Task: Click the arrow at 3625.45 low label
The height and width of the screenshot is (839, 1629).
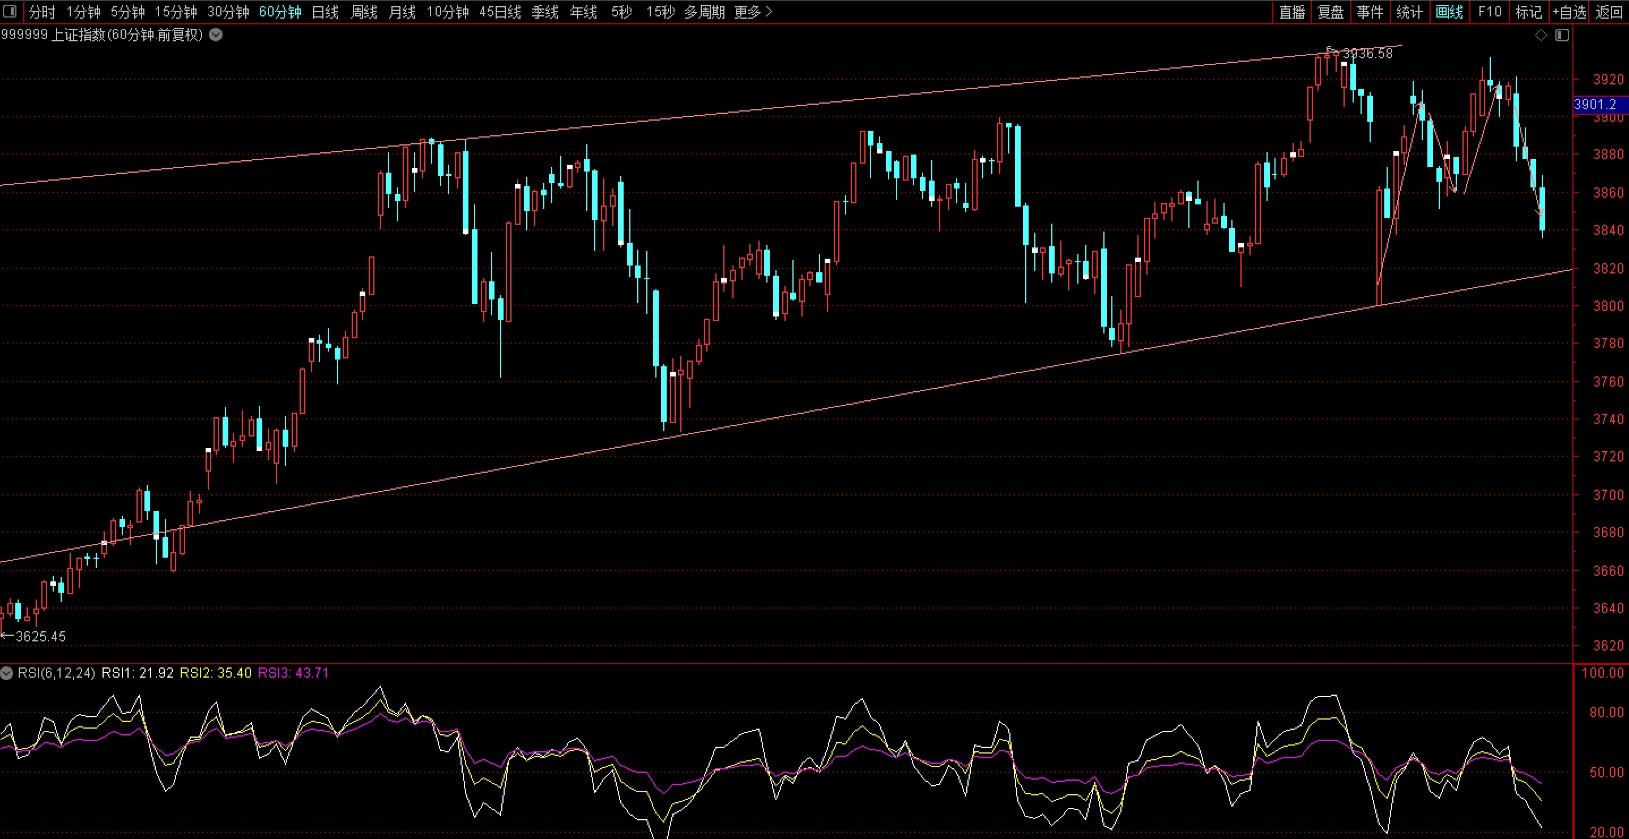Action: tap(7, 636)
